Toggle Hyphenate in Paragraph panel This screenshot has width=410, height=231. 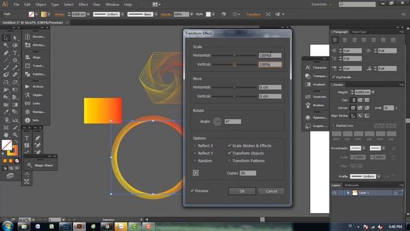pyautogui.click(x=334, y=77)
